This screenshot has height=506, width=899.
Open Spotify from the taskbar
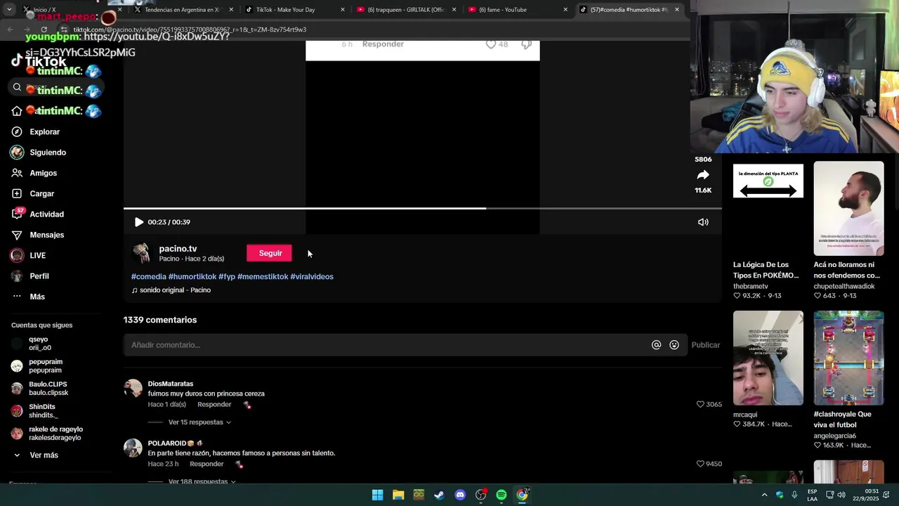pos(501,495)
